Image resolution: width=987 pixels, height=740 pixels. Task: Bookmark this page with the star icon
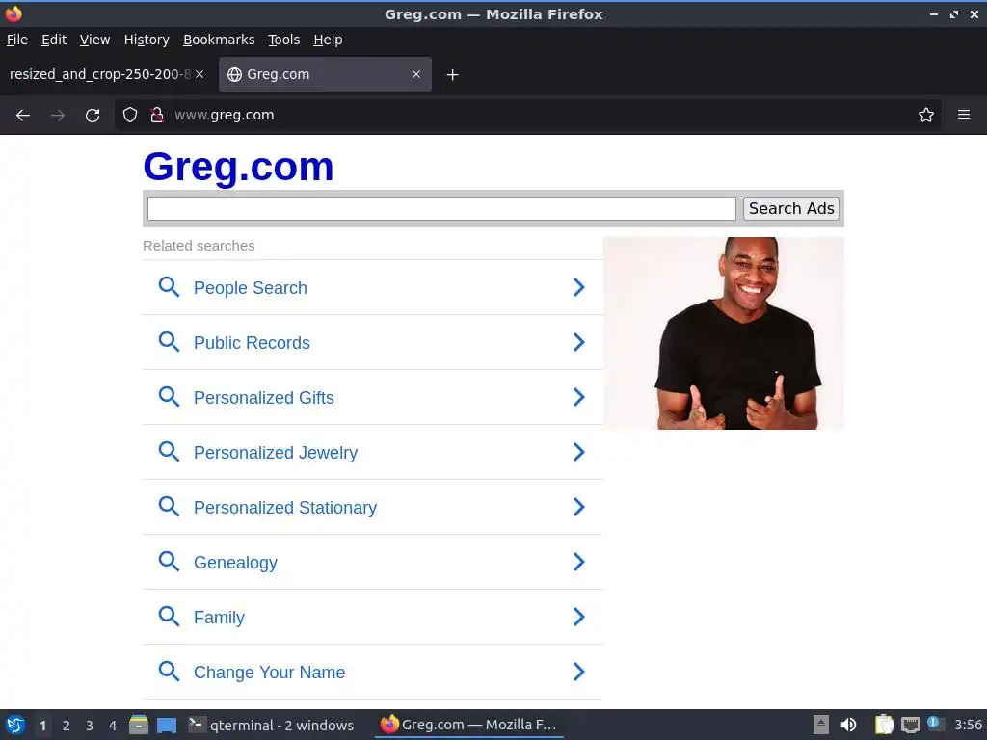(x=926, y=115)
